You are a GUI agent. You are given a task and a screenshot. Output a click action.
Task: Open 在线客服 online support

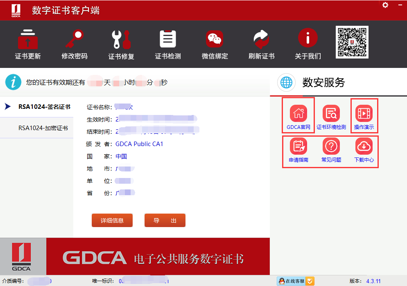(296, 281)
